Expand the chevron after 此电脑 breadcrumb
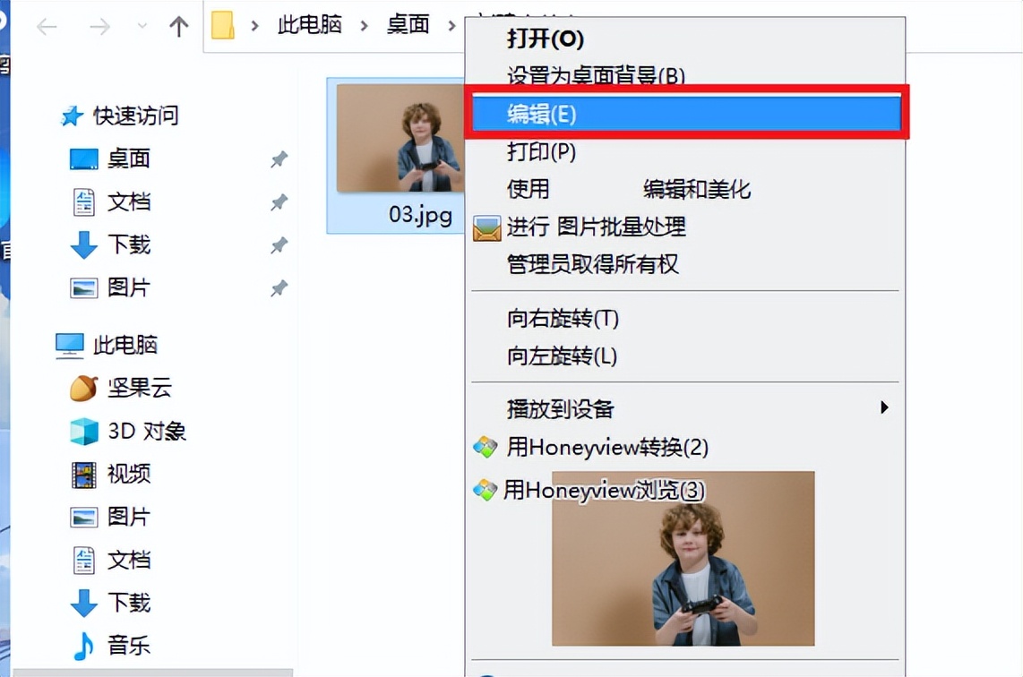 tap(364, 26)
